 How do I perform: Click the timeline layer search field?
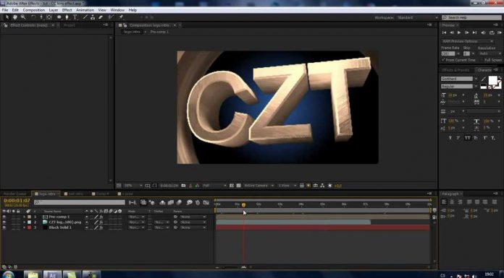(80, 202)
